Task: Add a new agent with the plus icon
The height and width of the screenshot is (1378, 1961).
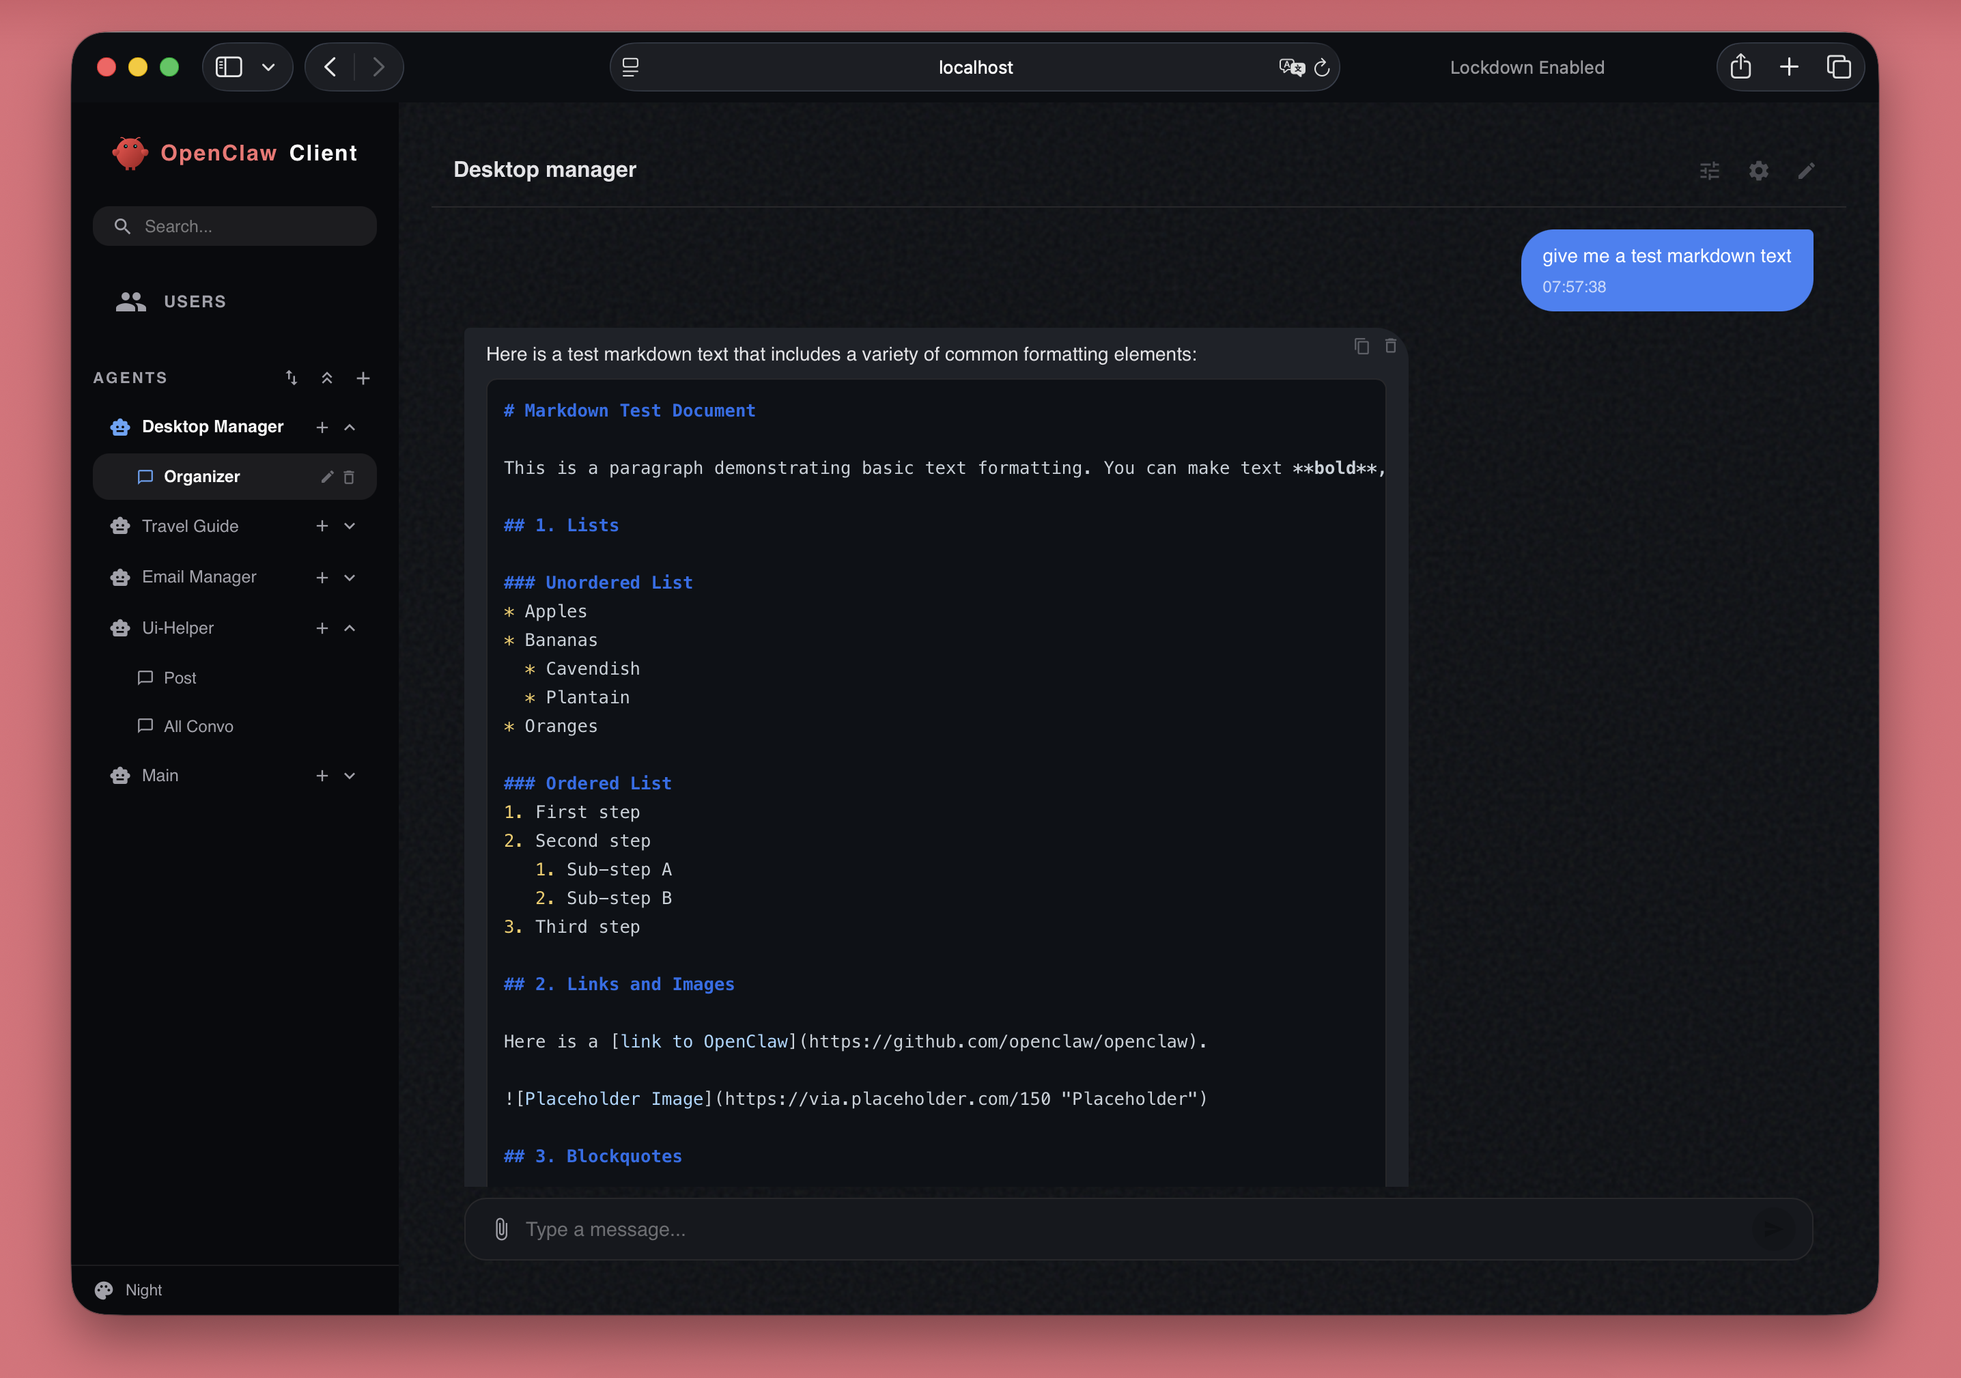Action: tap(364, 378)
